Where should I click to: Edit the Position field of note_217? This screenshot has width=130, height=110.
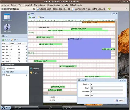tap(106, 84)
